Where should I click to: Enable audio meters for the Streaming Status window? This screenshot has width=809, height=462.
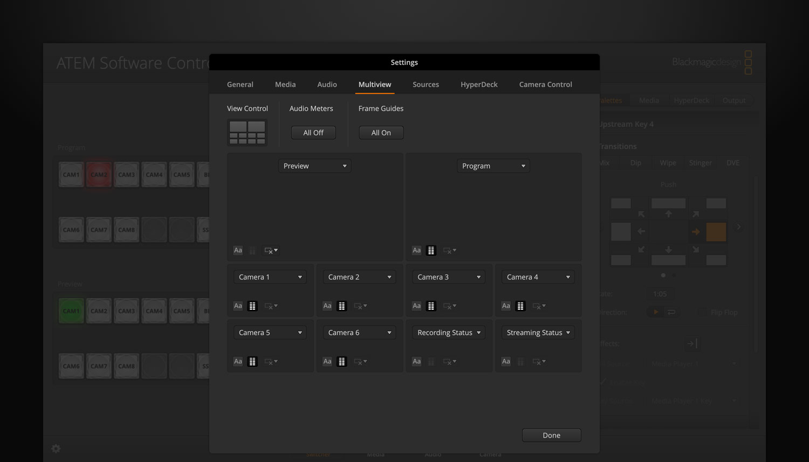520,361
